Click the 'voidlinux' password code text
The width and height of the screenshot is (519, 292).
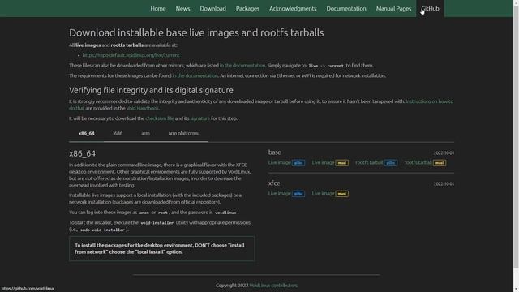225,213
